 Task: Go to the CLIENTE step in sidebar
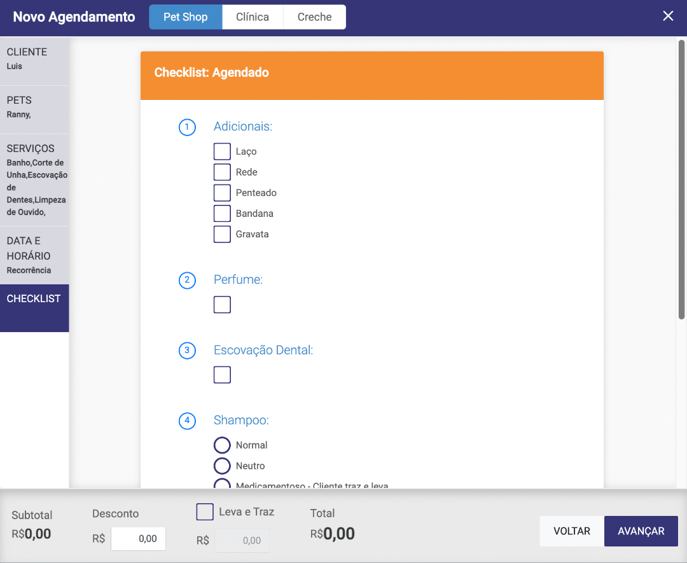click(34, 61)
